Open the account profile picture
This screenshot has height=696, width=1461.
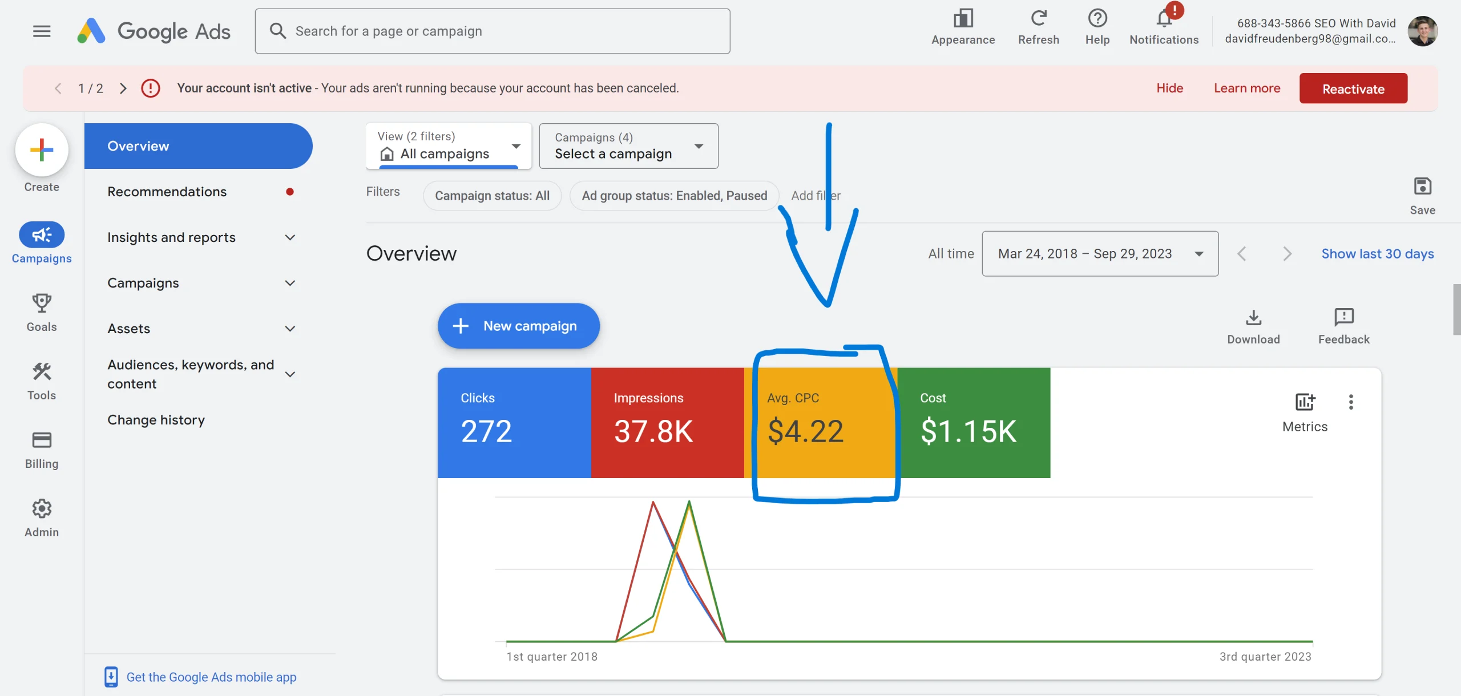point(1423,31)
